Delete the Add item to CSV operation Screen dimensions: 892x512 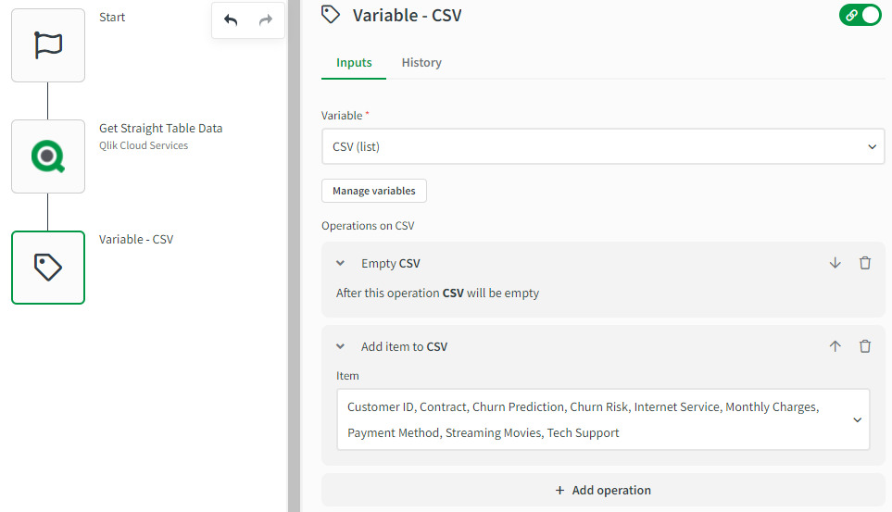865,346
